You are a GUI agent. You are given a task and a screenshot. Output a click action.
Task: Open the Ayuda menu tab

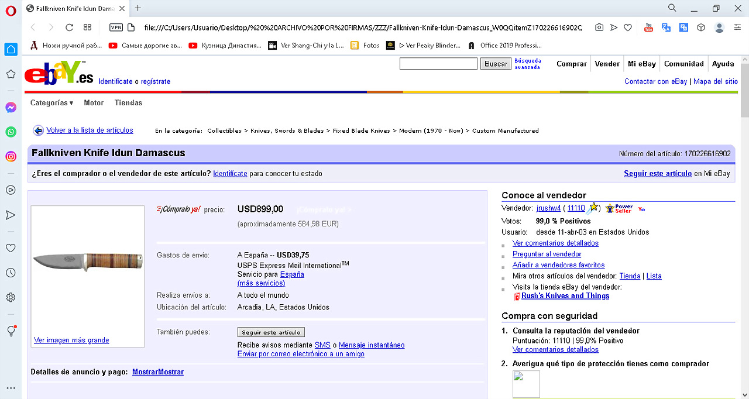tap(723, 64)
